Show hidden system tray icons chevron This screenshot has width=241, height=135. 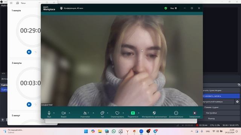click(192, 131)
